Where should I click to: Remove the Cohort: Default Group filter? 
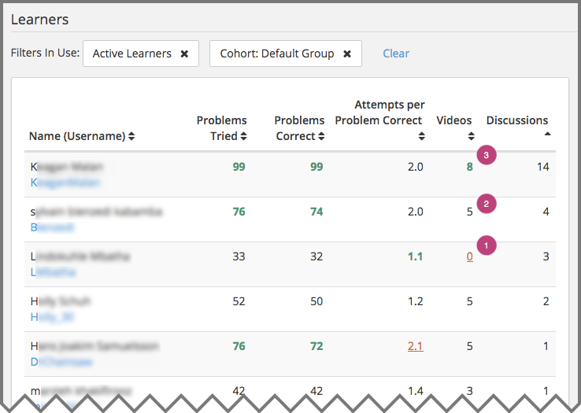point(347,54)
